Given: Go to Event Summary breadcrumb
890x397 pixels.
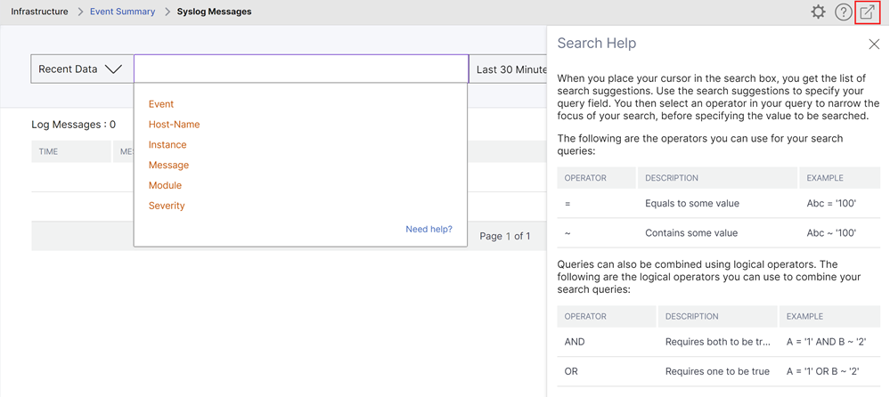Looking at the screenshot, I should (123, 12).
